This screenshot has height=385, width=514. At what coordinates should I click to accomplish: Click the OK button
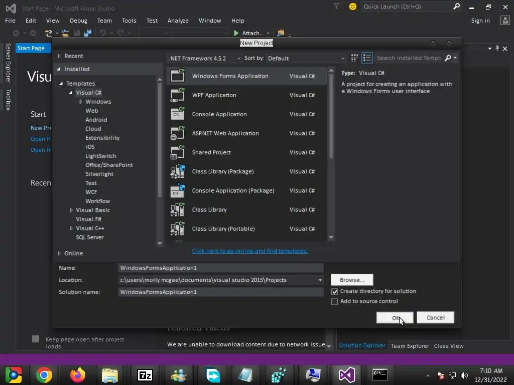(395, 317)
